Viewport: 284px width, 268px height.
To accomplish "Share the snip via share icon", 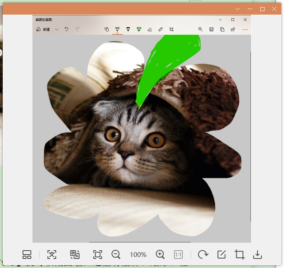I will (x=233, y=29).
